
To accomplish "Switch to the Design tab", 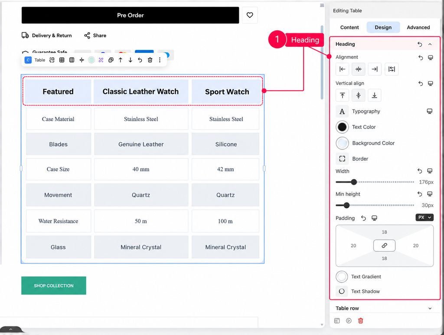I will point(383,27).
